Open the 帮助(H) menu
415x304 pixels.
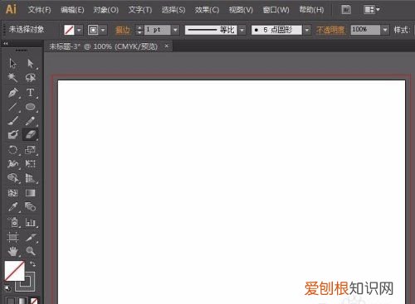click(311, 10)
